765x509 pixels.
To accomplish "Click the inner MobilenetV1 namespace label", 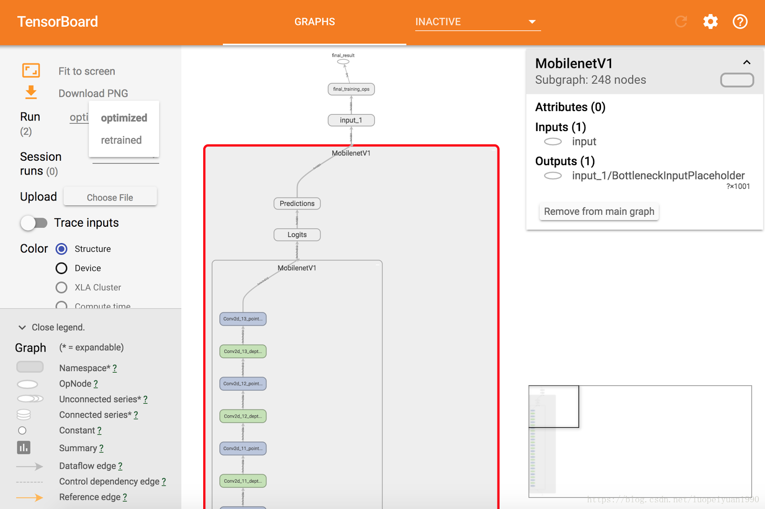I will 297,268.
